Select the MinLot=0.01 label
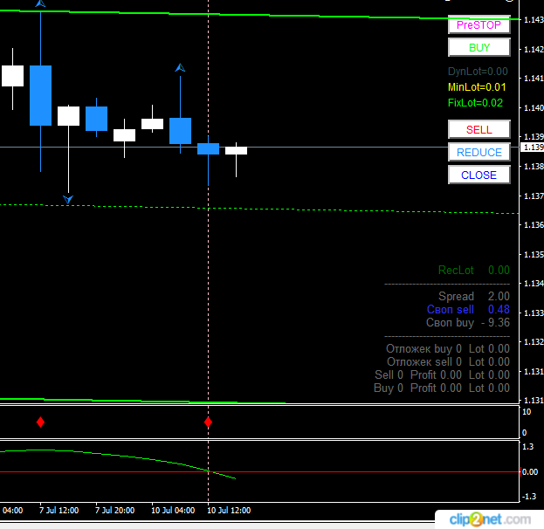The width and height of the screenshot is (544, 529). click(x=477, y=87)
